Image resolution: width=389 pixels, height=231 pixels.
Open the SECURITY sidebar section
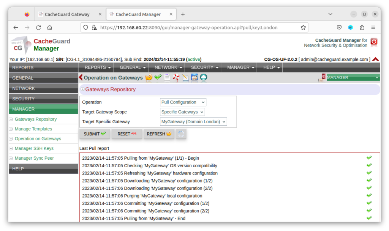coord(43,99)
